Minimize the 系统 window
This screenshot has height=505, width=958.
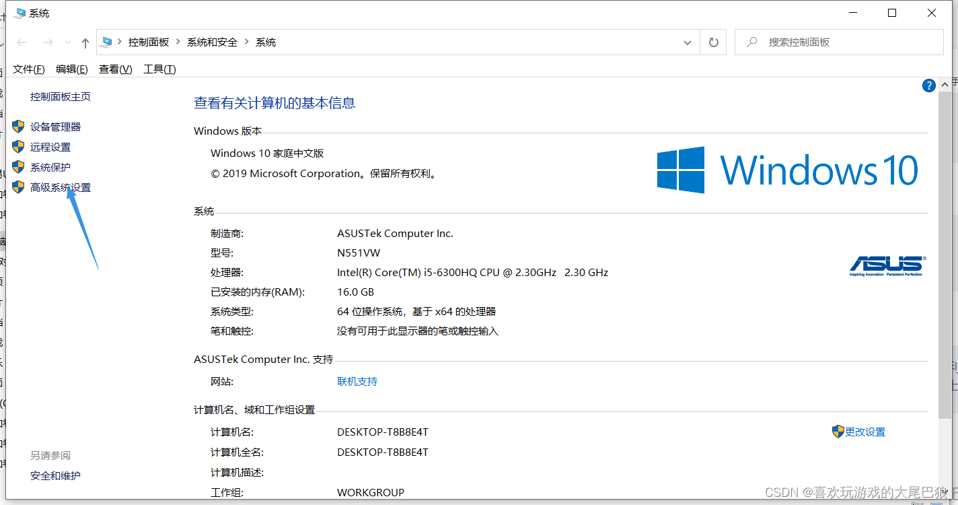(x=853, y=13)
